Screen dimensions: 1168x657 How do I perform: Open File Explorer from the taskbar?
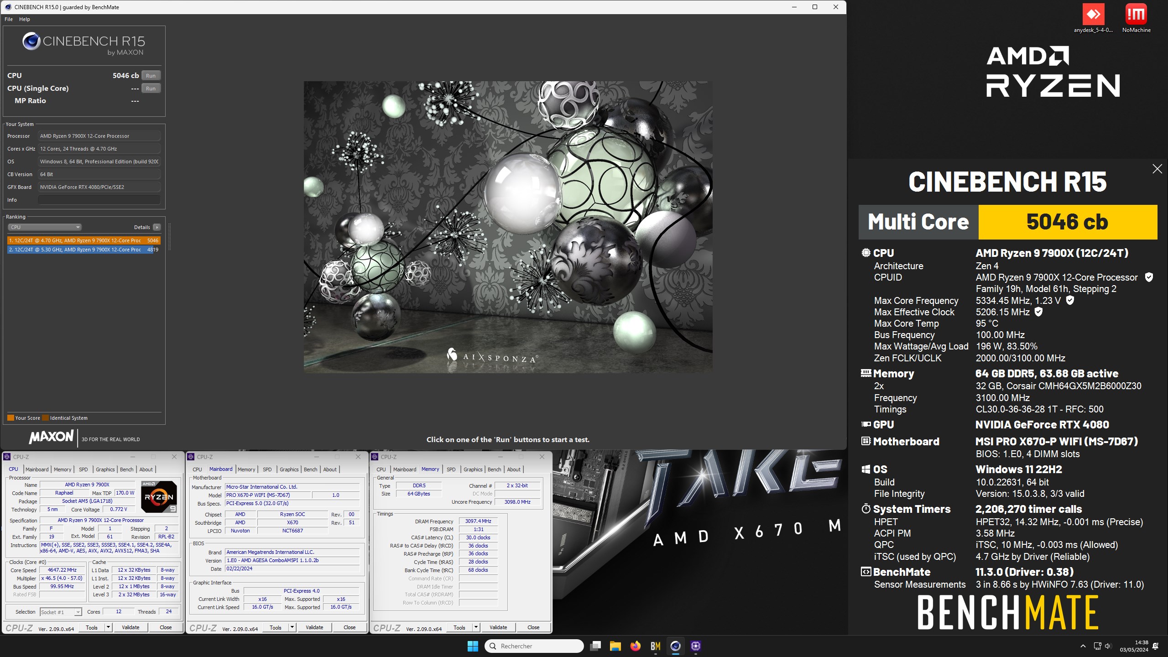tap(615, 646)
